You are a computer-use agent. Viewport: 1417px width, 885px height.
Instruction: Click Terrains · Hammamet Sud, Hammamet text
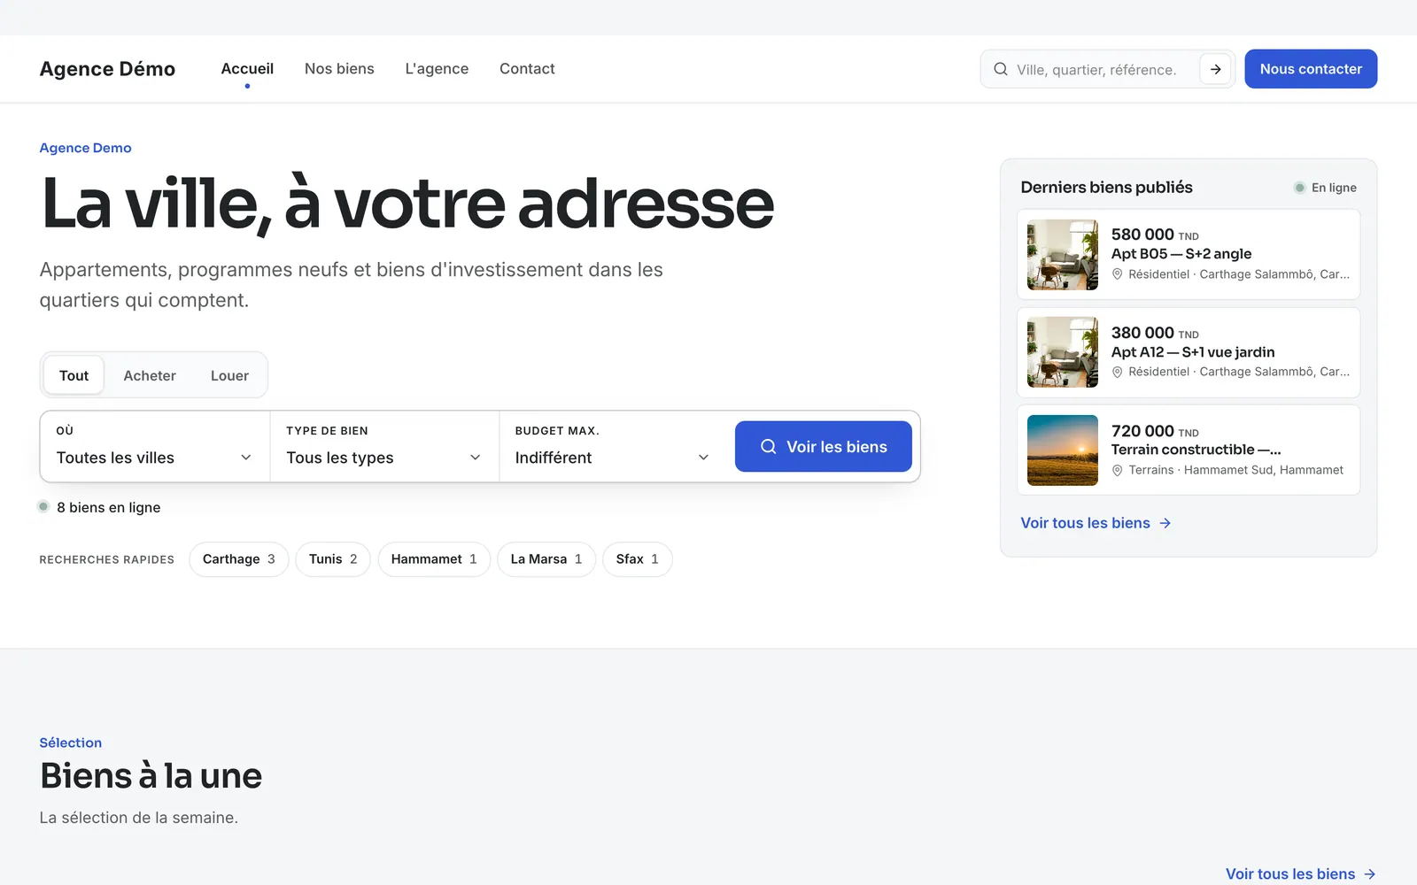[1235, 470]
